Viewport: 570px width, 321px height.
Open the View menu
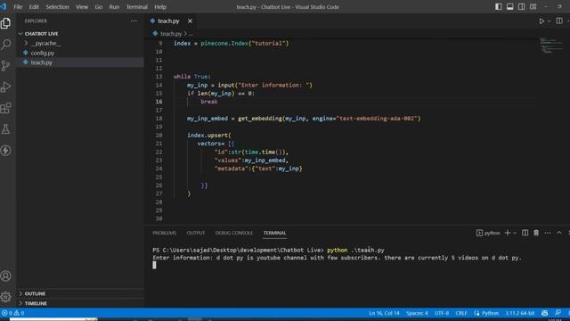pos(82,7)
